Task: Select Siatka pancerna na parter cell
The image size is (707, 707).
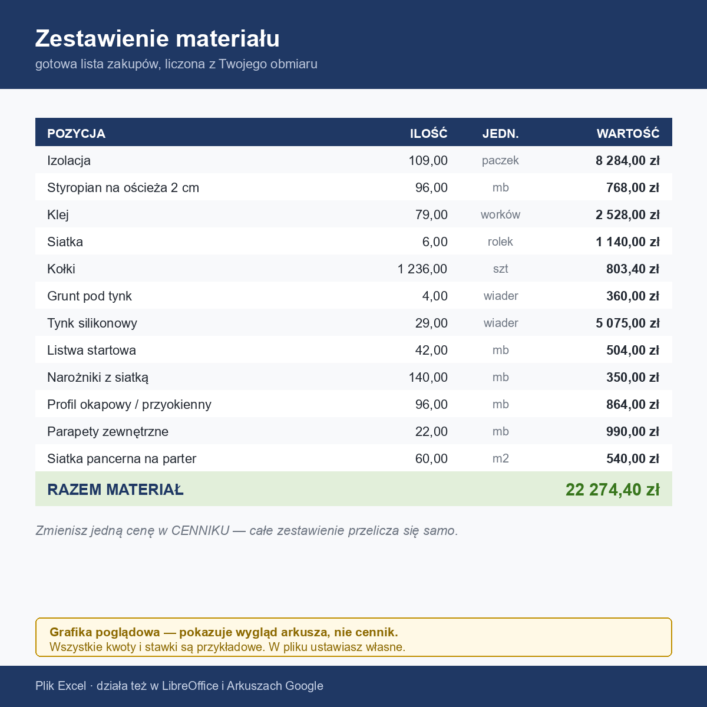Action: coord(121,458)
